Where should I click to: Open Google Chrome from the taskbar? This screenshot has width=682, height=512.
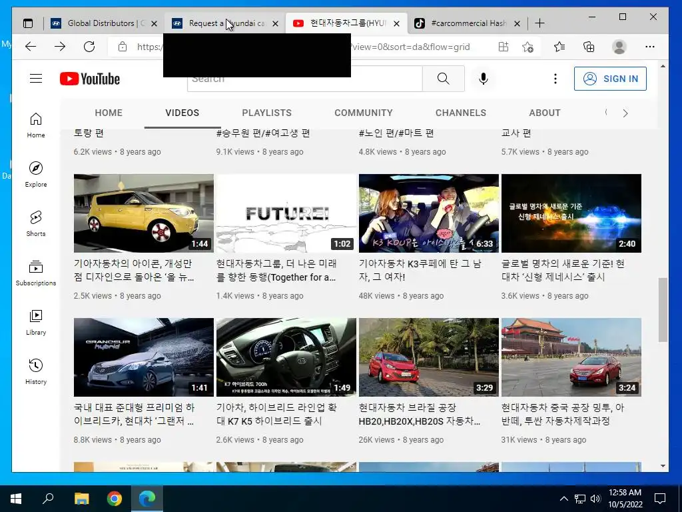(x=115, y=499)
